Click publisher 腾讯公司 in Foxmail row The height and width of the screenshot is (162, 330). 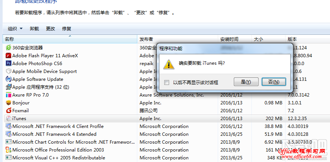149,111
